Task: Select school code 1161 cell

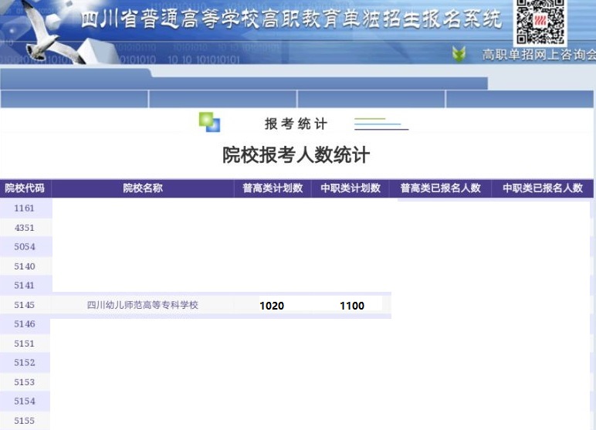Action: point(25,208)
